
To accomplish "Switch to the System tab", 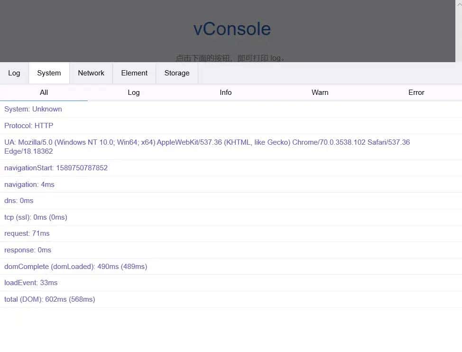I will [x=49, y=73].
